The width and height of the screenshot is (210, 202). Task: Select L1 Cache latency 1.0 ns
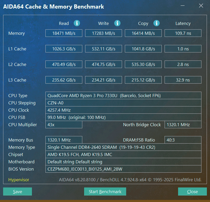click(183, 49)
